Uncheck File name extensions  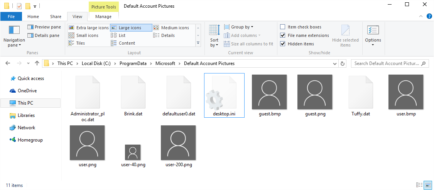click(283, 35)
